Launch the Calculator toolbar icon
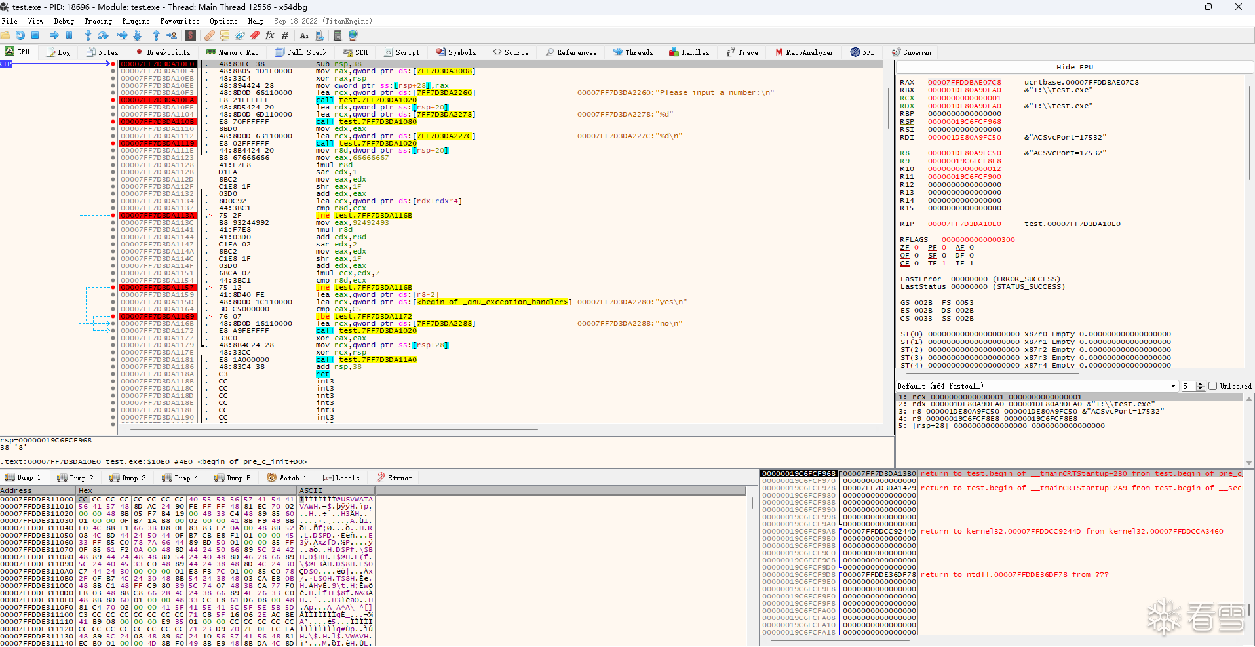 [x=338, y=35]
